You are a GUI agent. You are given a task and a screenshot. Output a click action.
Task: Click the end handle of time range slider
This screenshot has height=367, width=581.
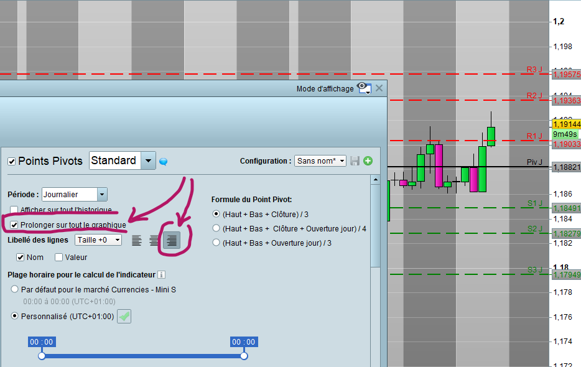(x=244, y=356)
